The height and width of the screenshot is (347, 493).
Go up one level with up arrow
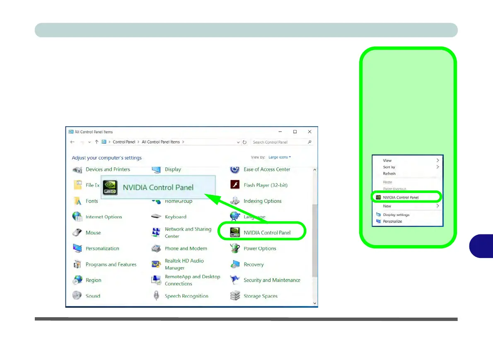(x=97, y=142)
